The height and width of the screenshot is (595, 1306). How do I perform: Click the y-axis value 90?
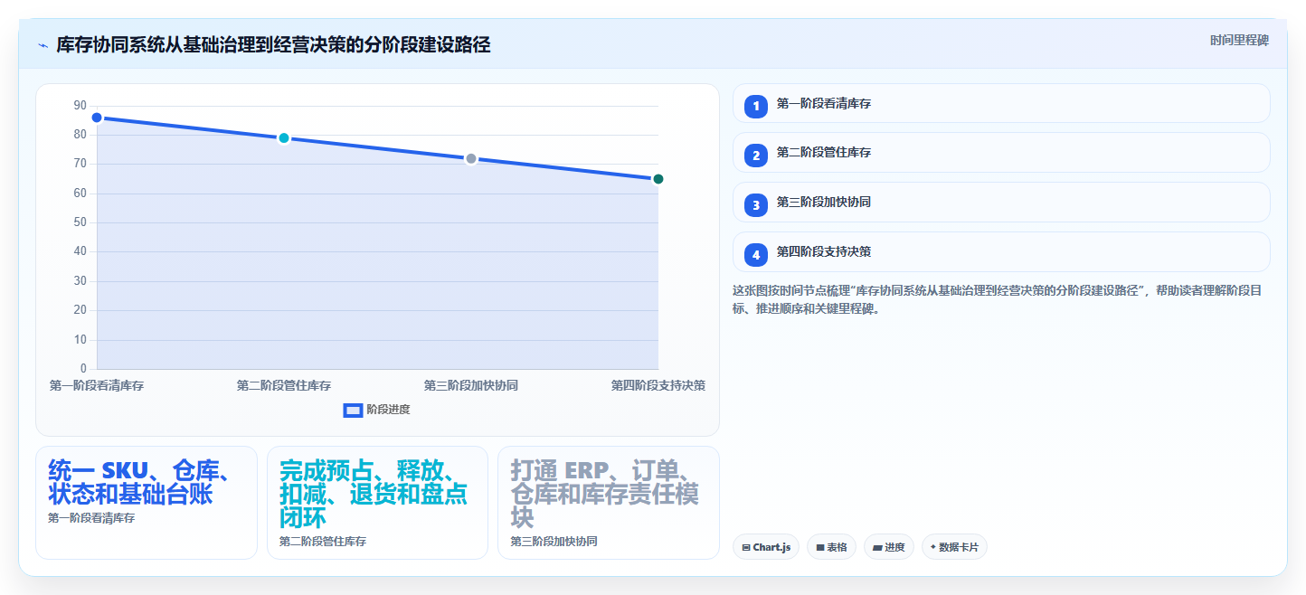point(80,106)
